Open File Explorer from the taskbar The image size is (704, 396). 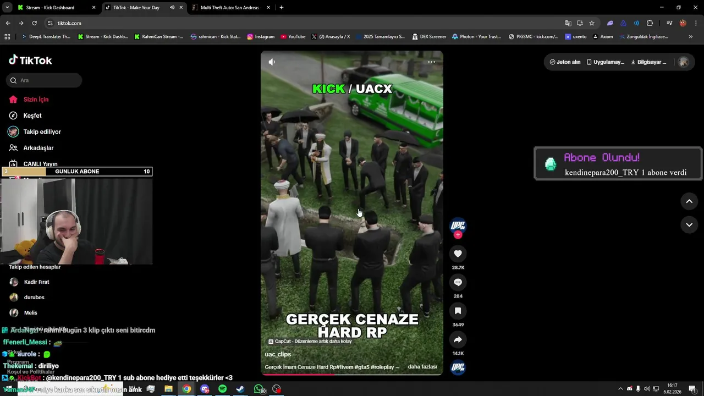tap(168, 389)
